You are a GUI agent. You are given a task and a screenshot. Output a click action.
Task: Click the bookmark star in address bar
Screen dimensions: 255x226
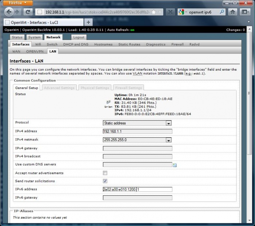154,12
